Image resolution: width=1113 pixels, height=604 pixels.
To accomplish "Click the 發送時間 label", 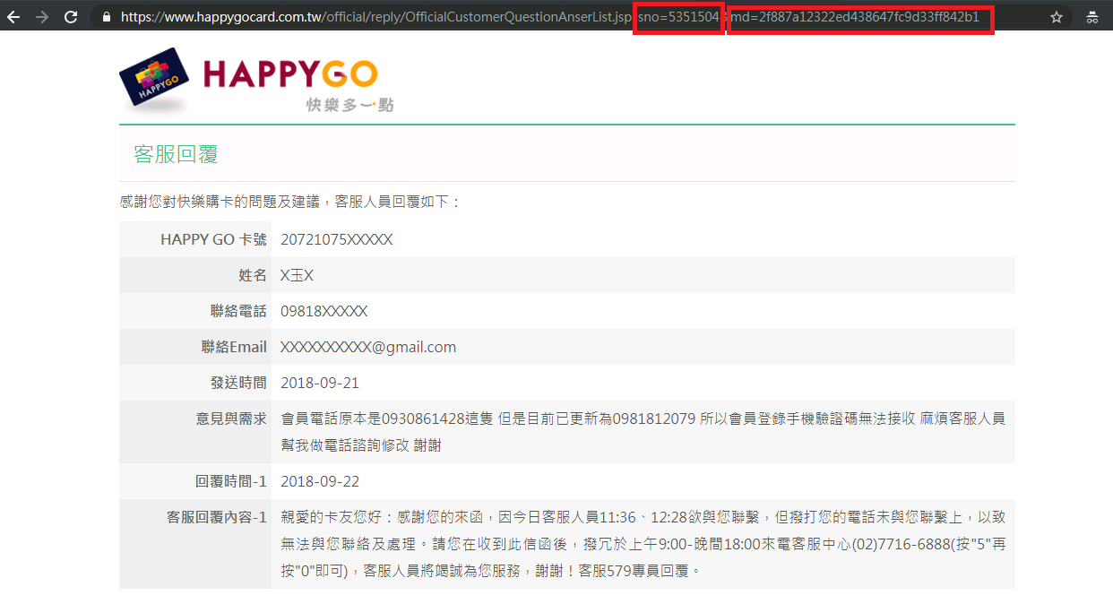I will click(238, 383).
